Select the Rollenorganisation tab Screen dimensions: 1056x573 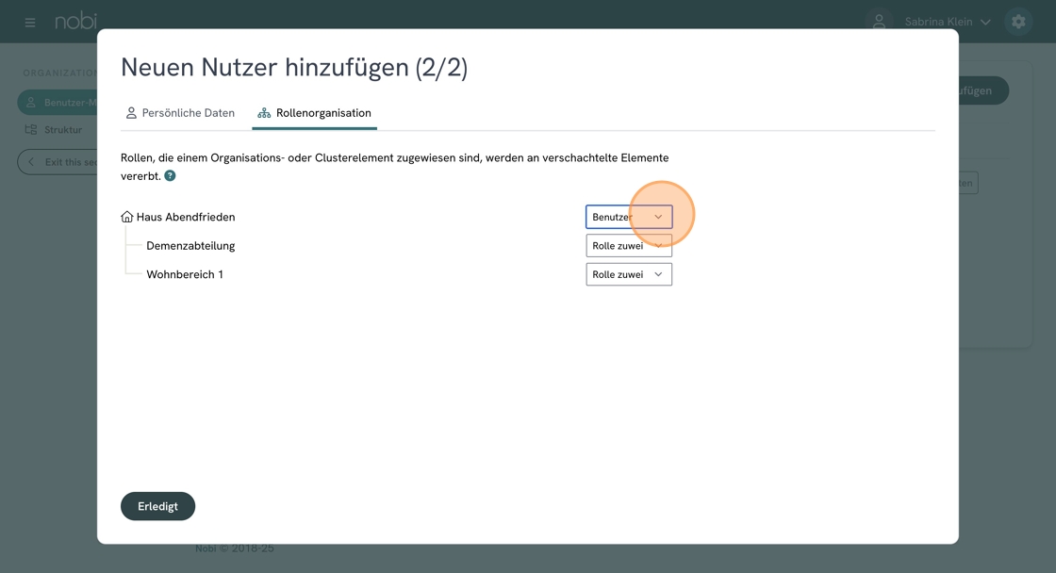[x=314, y=113]
